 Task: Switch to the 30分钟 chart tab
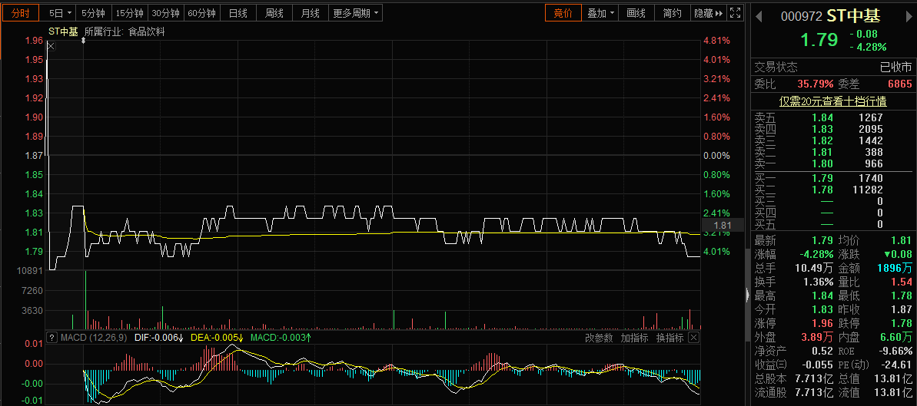[x=165, y=13]
